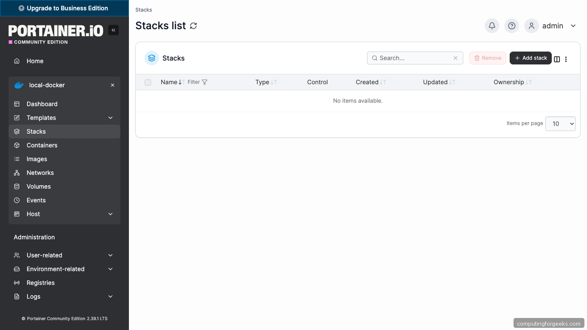This screenshot has height=330, width=587.
Task: Open notifications via the bell icon
Action: coord(492,26)
